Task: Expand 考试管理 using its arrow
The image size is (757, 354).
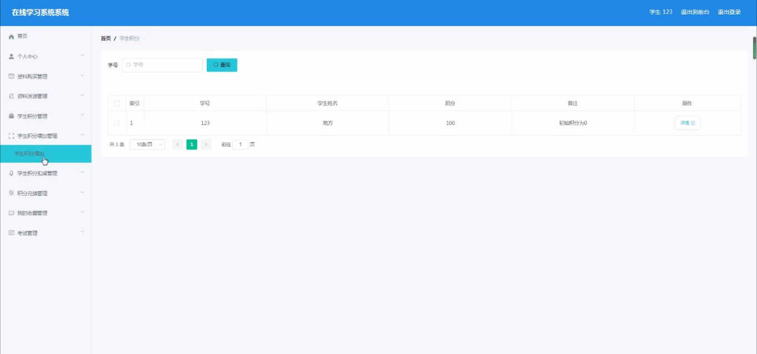Action: click(82, 232)
